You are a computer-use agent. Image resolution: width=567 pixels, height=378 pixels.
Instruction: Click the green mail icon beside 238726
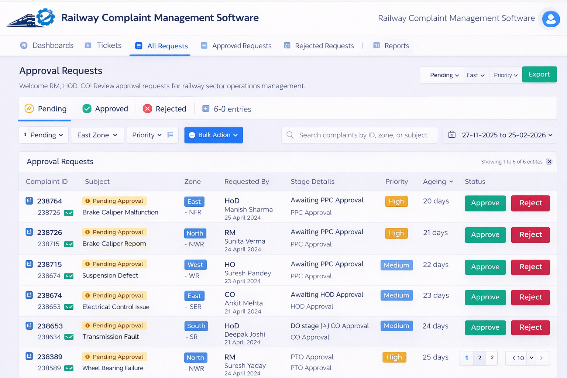click(x=69, y=213)
